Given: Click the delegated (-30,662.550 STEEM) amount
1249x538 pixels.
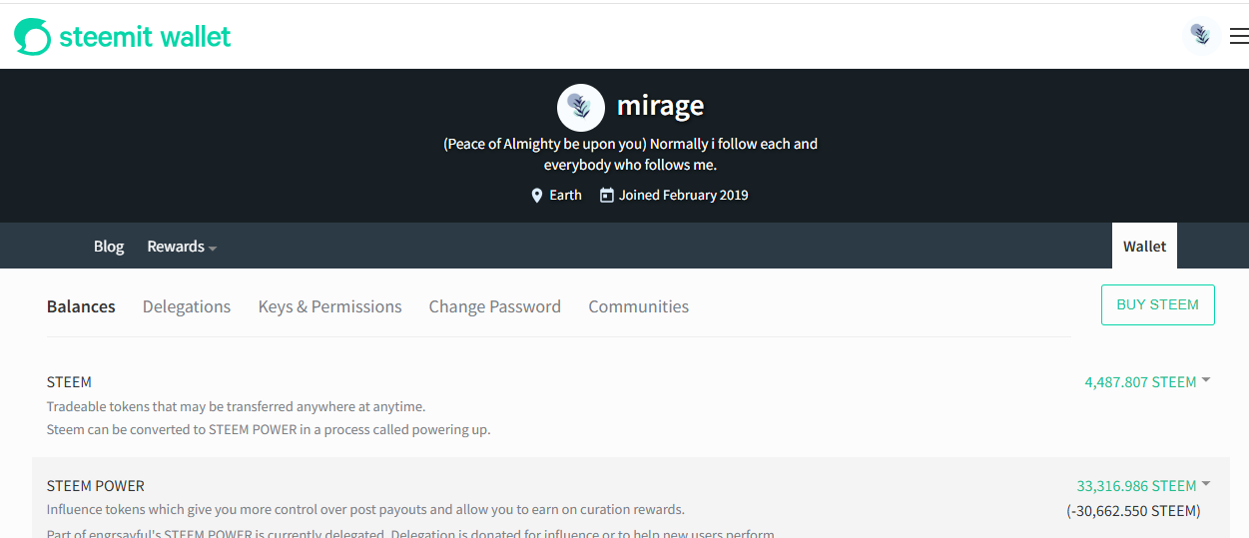Looking at the screenshot, I should 1133,511.
